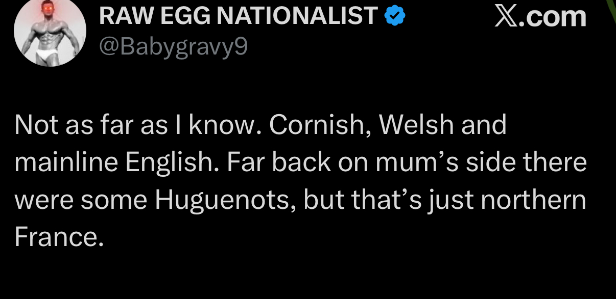Click the blue verified checkmark badge
Image resolution: width=616 pixels, height=299 pixels.
[x=394, y=16]
